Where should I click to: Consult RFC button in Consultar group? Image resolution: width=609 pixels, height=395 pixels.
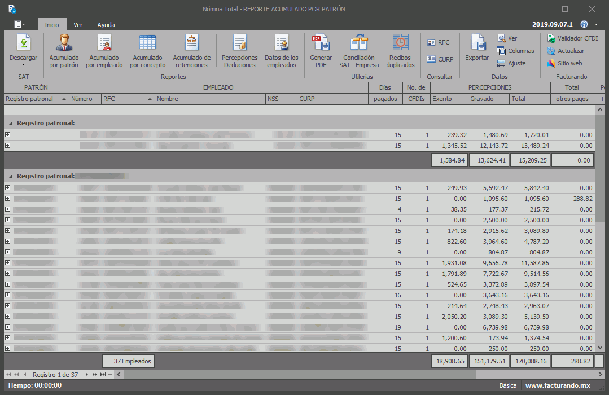tap(439, 42)
